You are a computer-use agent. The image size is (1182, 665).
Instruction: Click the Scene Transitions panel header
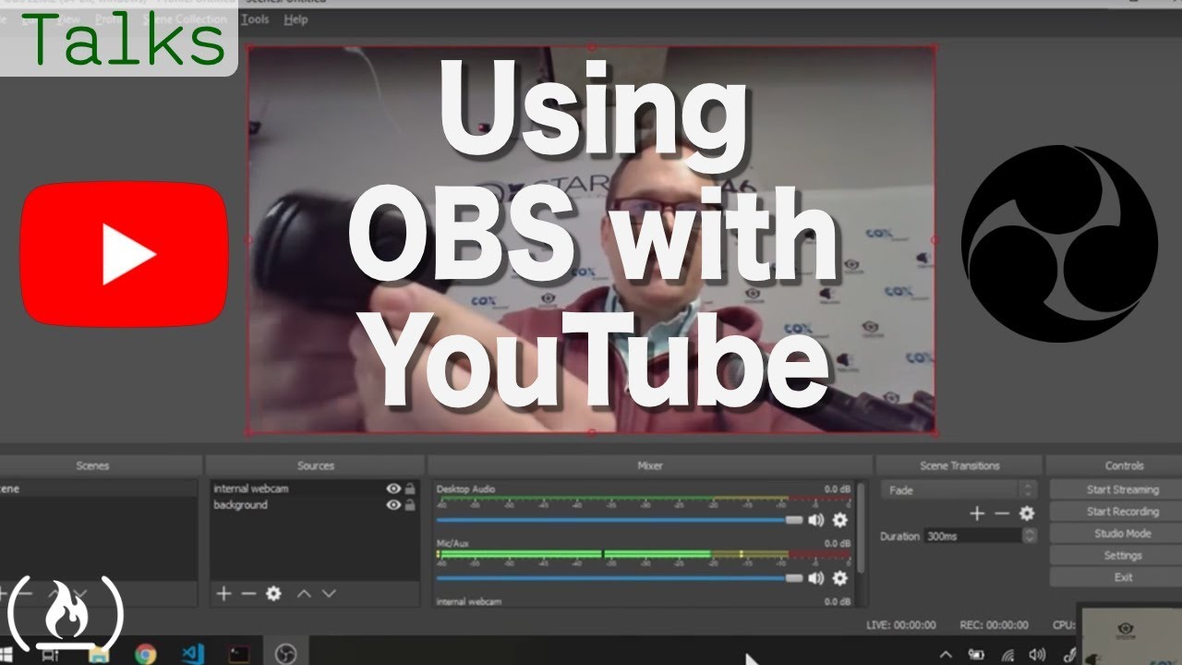[x=959, y=465]
